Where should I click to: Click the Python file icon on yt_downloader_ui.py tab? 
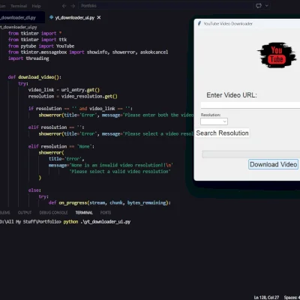pyautogui.click(x=52, y=17)
